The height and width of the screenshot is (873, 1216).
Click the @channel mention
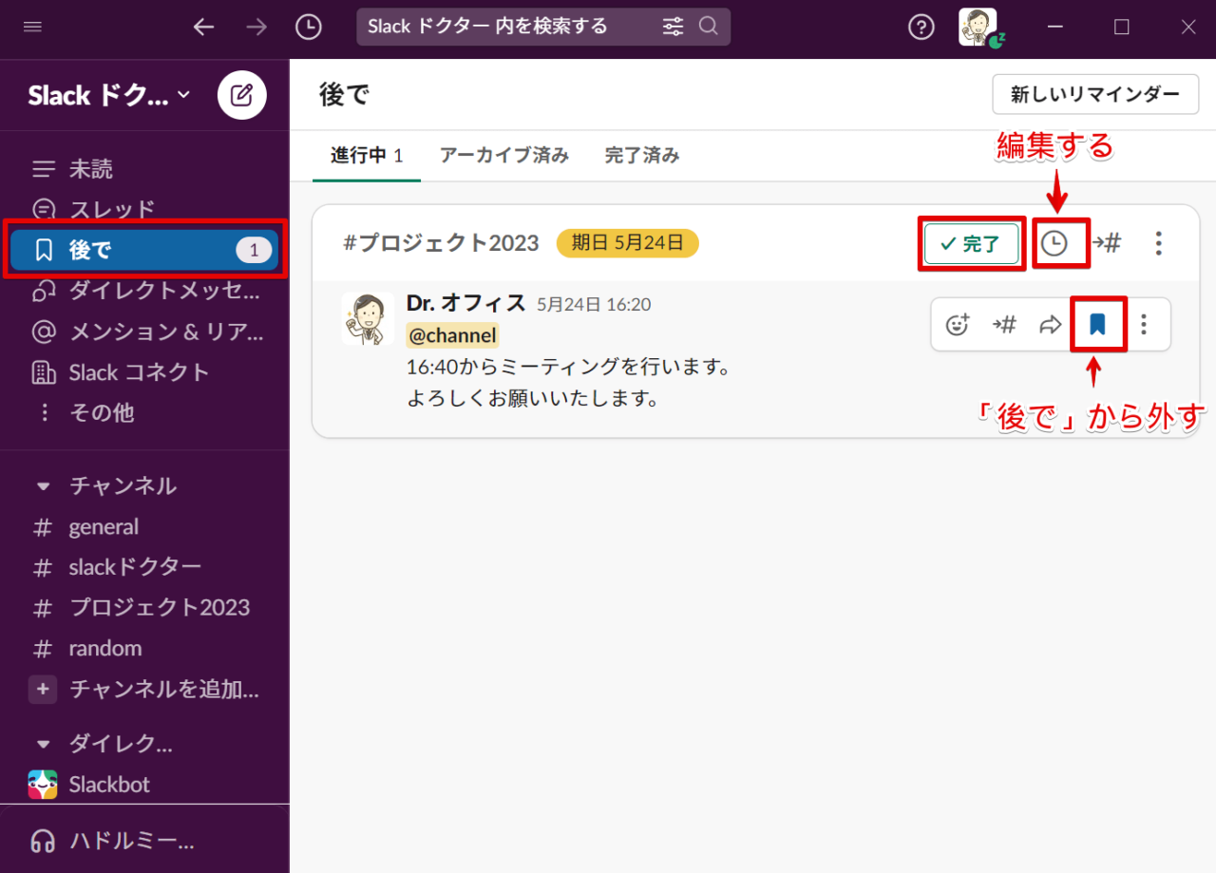(452, 335)
